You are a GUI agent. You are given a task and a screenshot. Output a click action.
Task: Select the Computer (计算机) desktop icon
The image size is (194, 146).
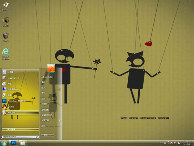(x=6, y=22)
